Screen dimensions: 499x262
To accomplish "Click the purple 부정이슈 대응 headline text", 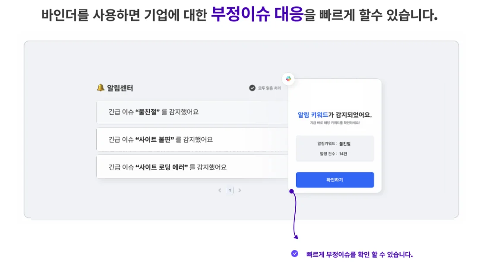I will click(257, 14).
